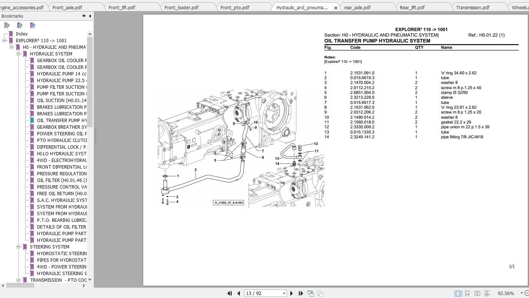Open the snapshot tool icon
This screenshot has width=529, height=298.
coord(310,293)
